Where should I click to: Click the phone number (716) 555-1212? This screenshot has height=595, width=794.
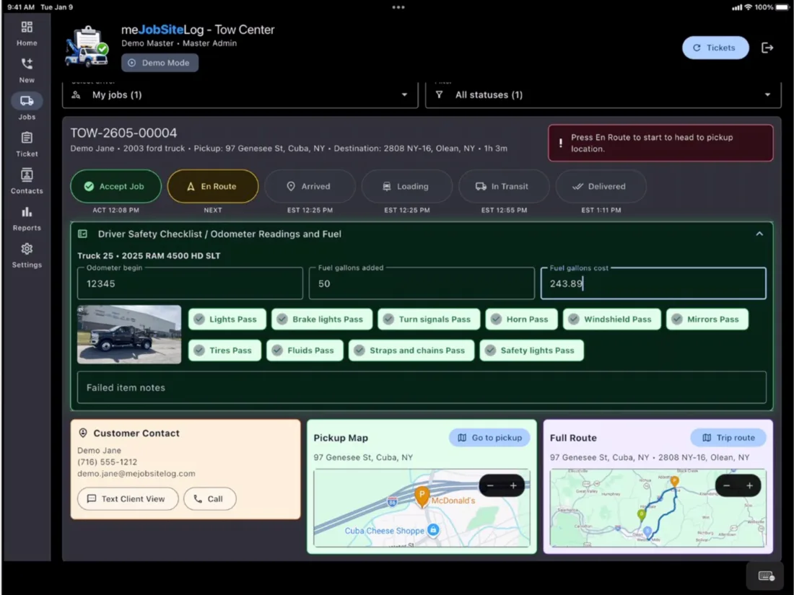[x=108, y=462]
